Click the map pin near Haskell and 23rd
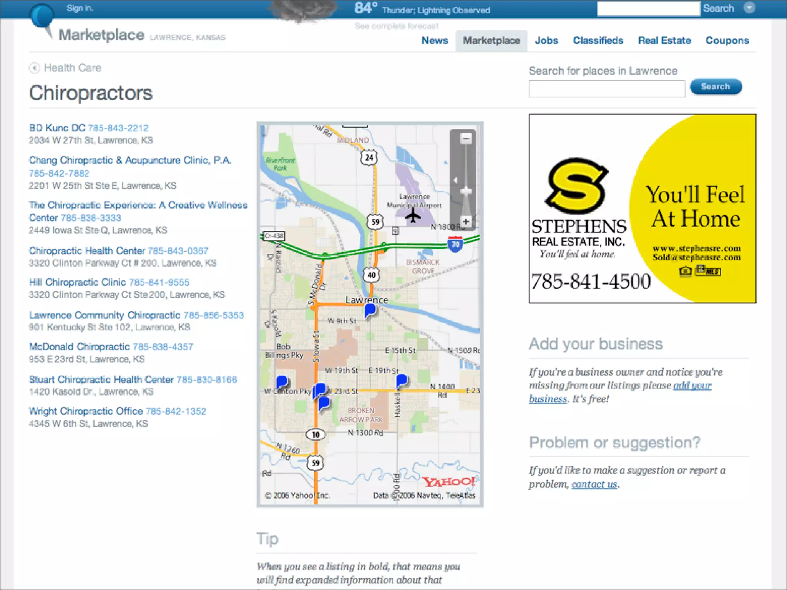This screenshot has width=787, height=590. point(402,380)
